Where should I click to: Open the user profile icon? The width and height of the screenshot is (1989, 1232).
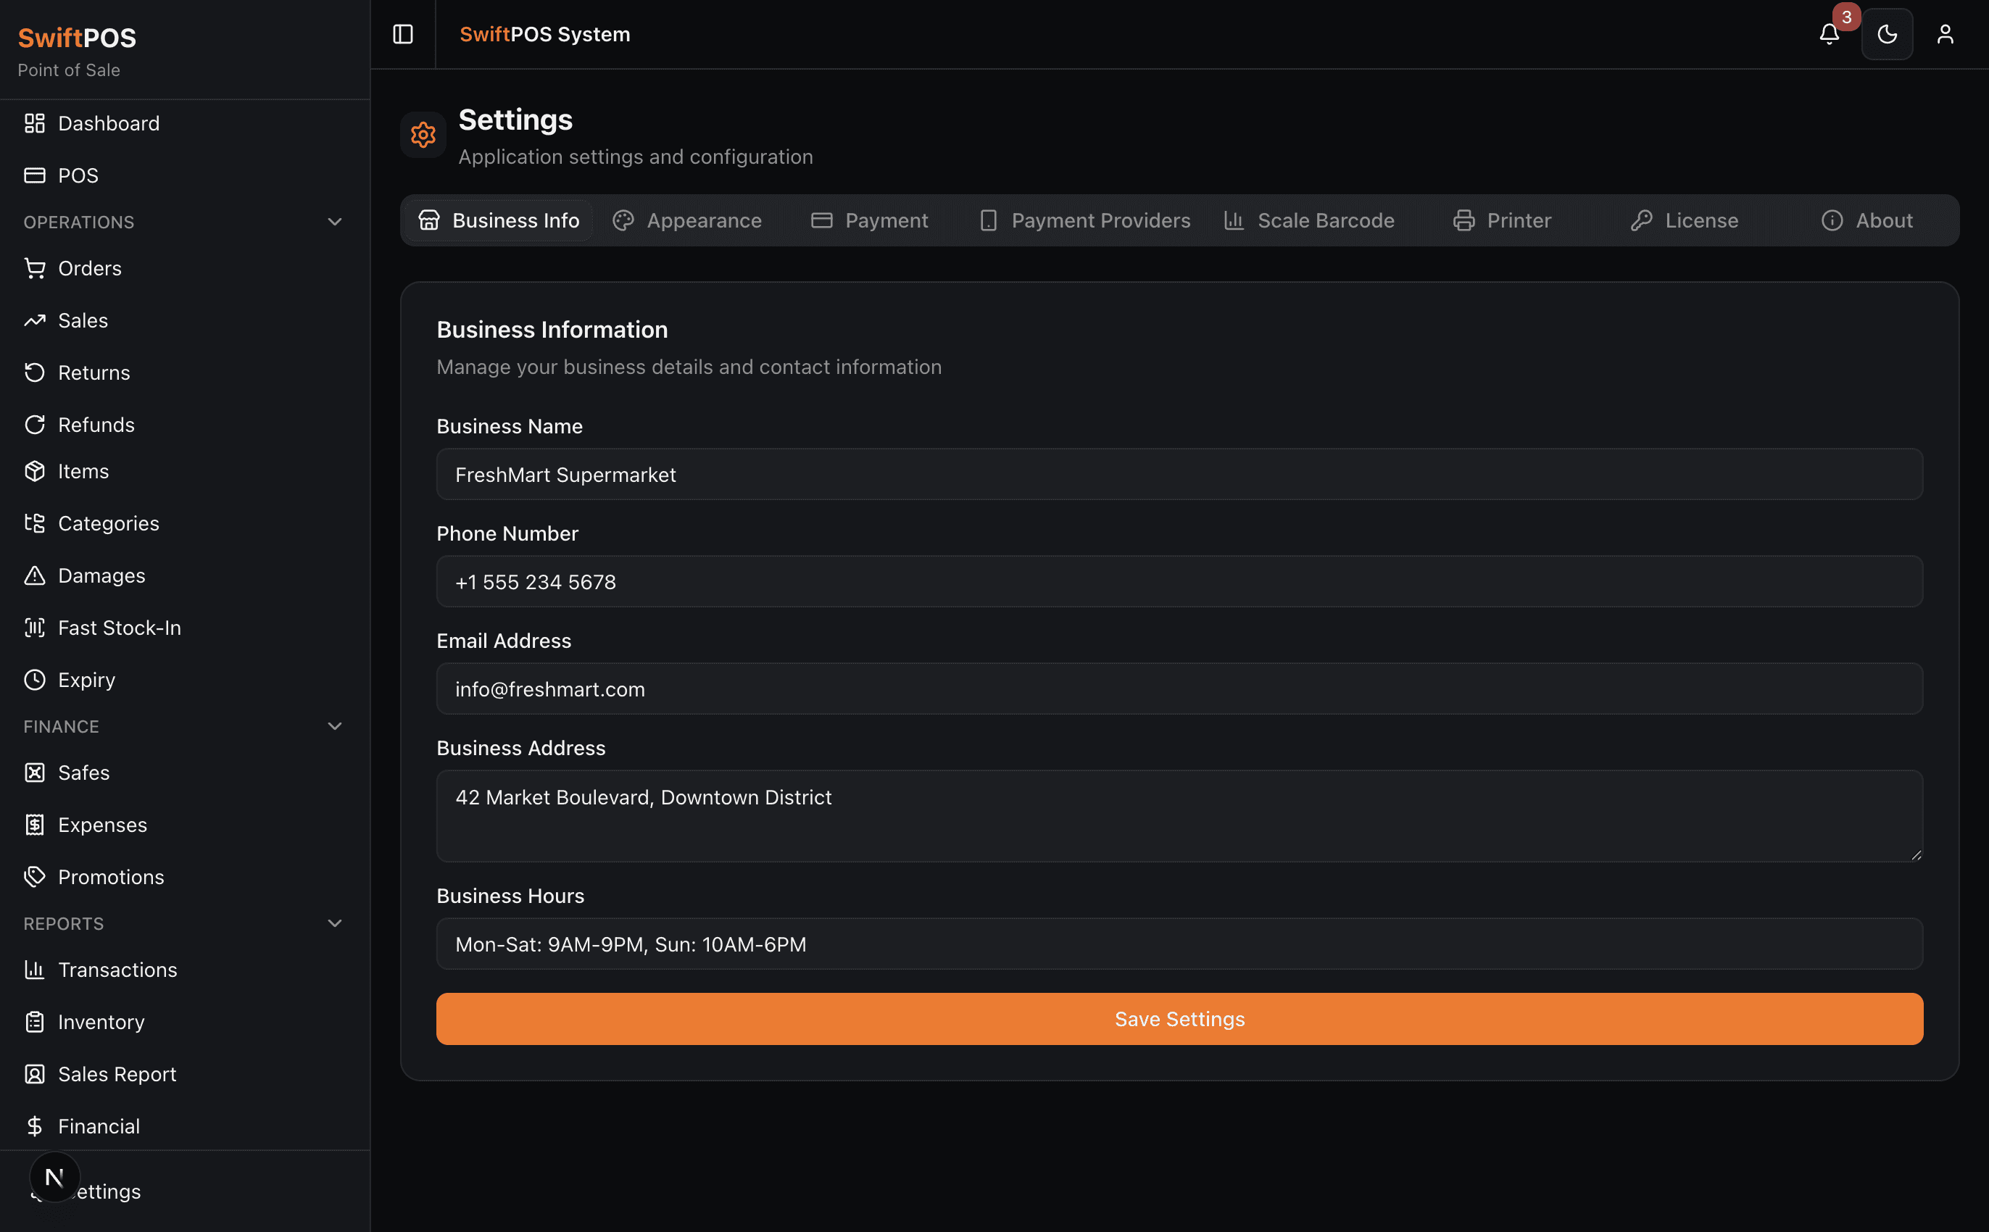[x=1944, y=34]
